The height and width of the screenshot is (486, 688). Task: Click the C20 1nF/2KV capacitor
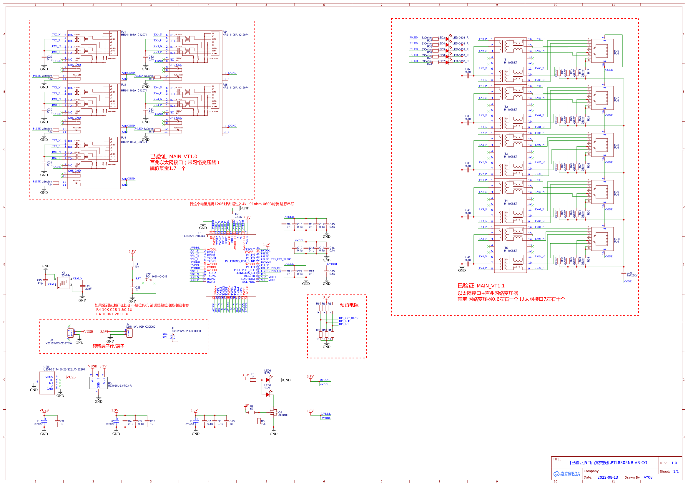(x=624, y=273)
